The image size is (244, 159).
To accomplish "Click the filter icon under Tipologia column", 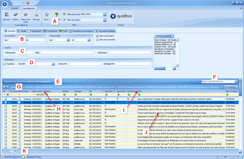I will point(75,95).
